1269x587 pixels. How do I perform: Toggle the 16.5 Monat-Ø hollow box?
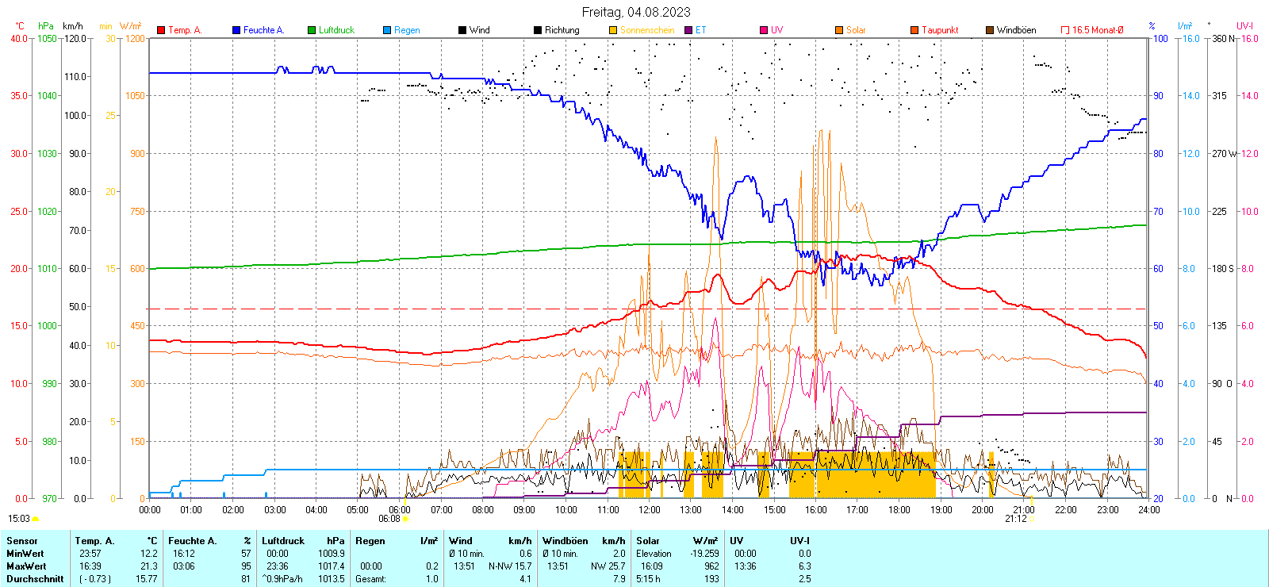tap(1065, 30)
